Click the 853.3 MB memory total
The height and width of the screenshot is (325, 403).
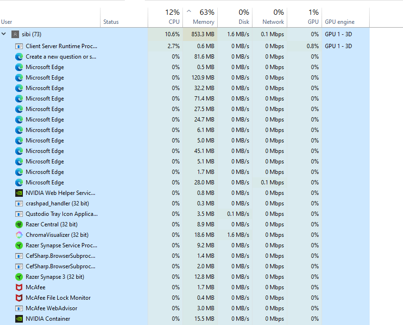point(203,34)
